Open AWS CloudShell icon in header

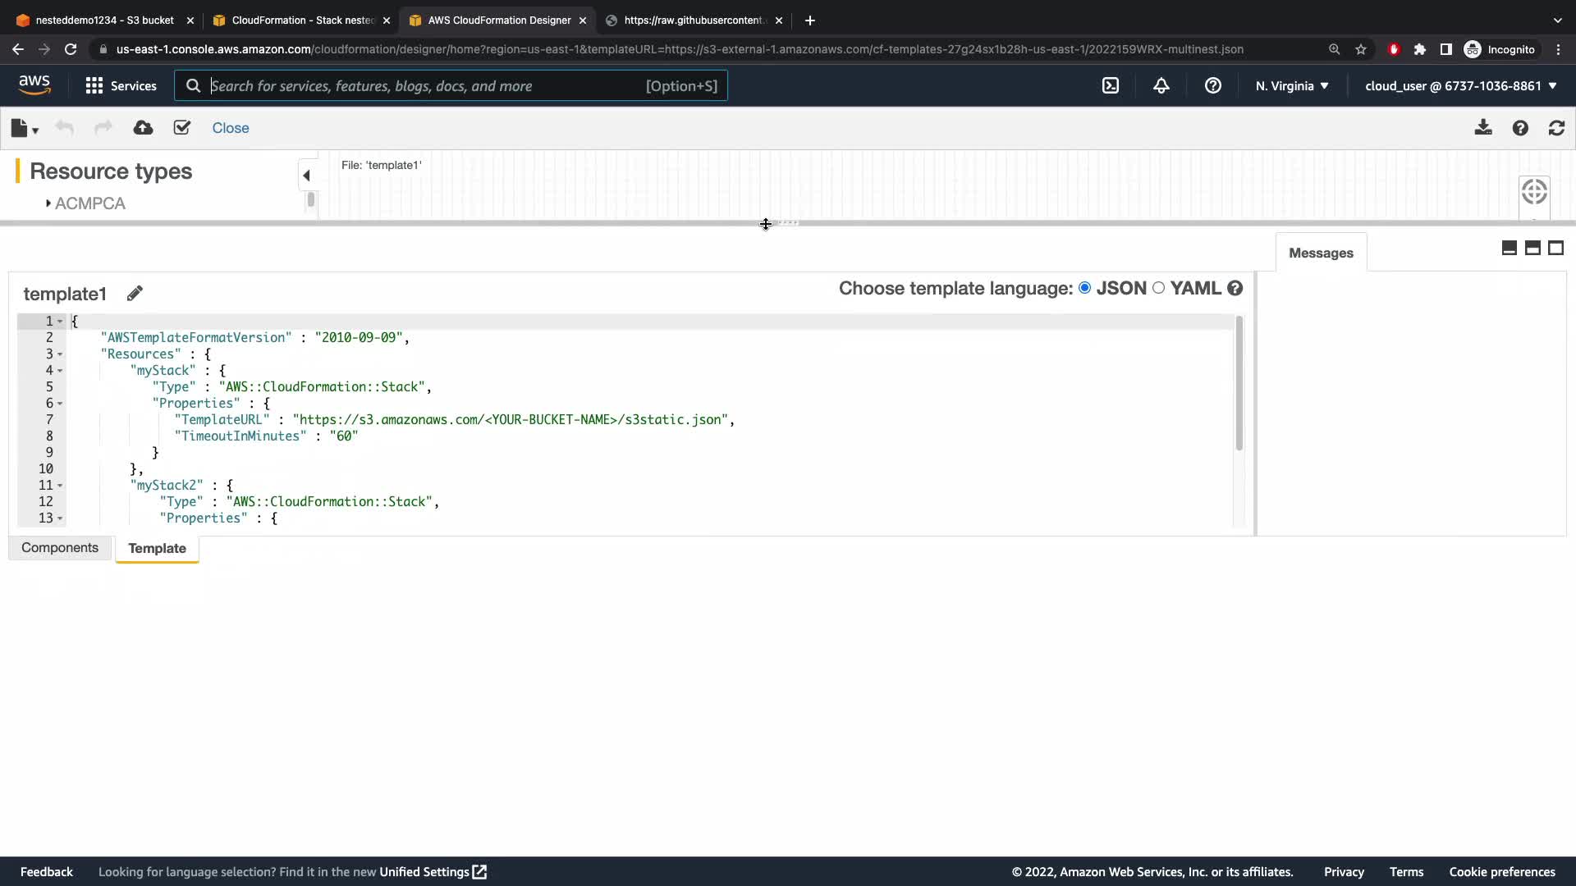pos(1110,85)
